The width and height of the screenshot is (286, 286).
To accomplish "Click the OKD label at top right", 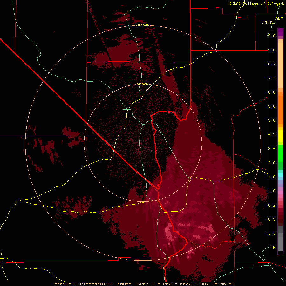I will point(279,19).
